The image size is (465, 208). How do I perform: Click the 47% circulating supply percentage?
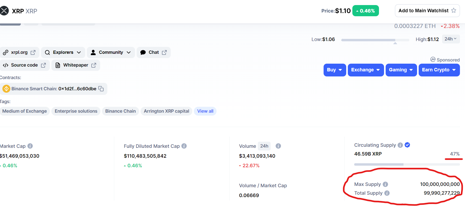(455, 154)
